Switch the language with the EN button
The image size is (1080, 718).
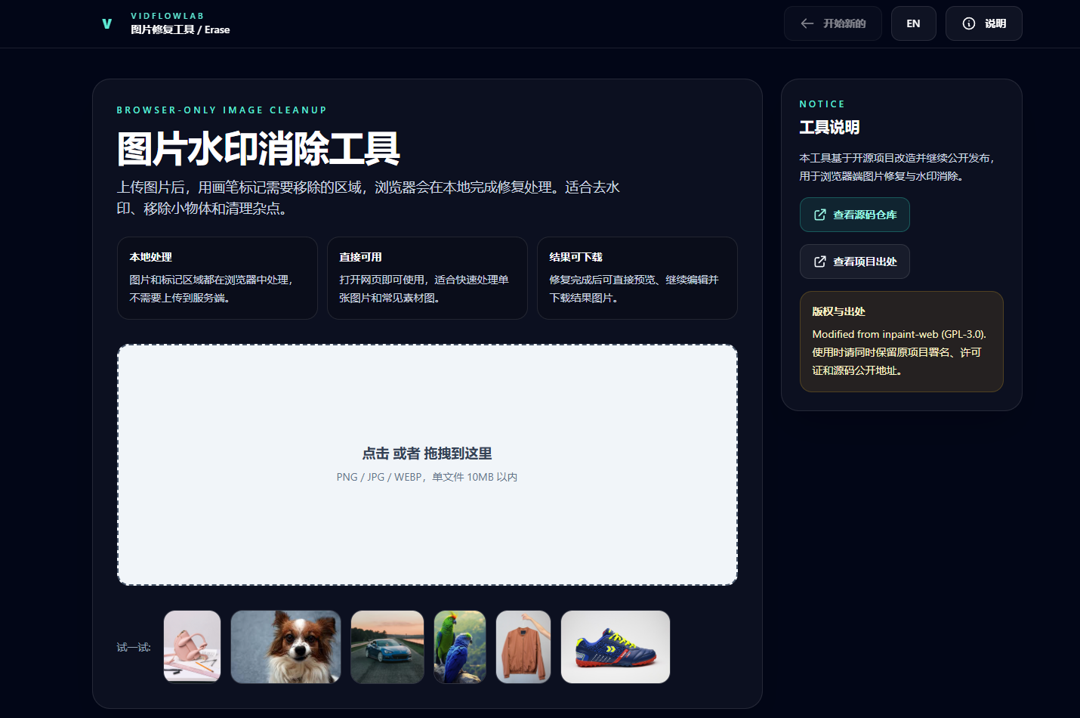tap(913, 23)
